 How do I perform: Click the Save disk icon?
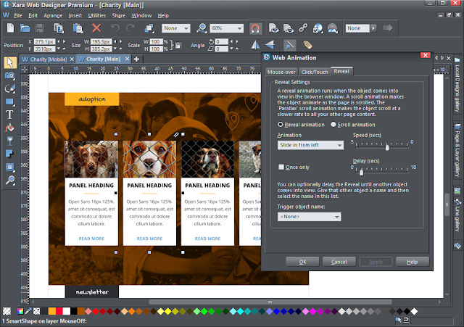pos(40,28)
